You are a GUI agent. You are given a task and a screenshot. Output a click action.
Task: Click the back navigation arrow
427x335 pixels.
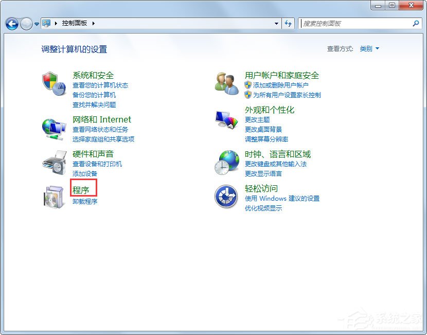pos(11,24)
